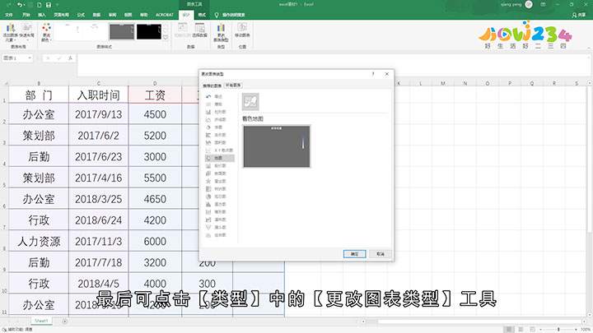
Task: Open Add Chart Element dropdown
Action: click(x=10, y=32)
